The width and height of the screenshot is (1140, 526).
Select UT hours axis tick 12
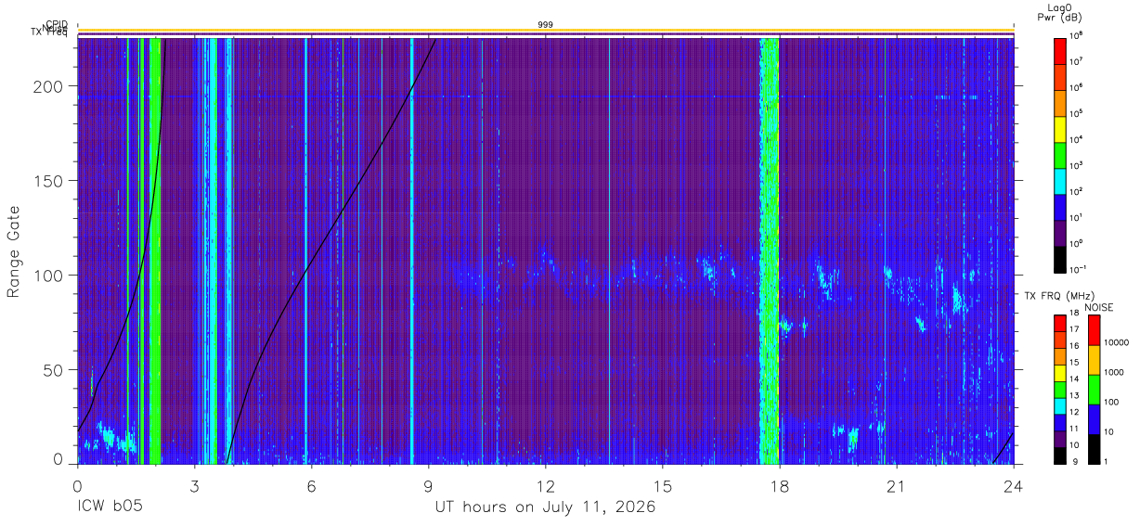[545, 486]
